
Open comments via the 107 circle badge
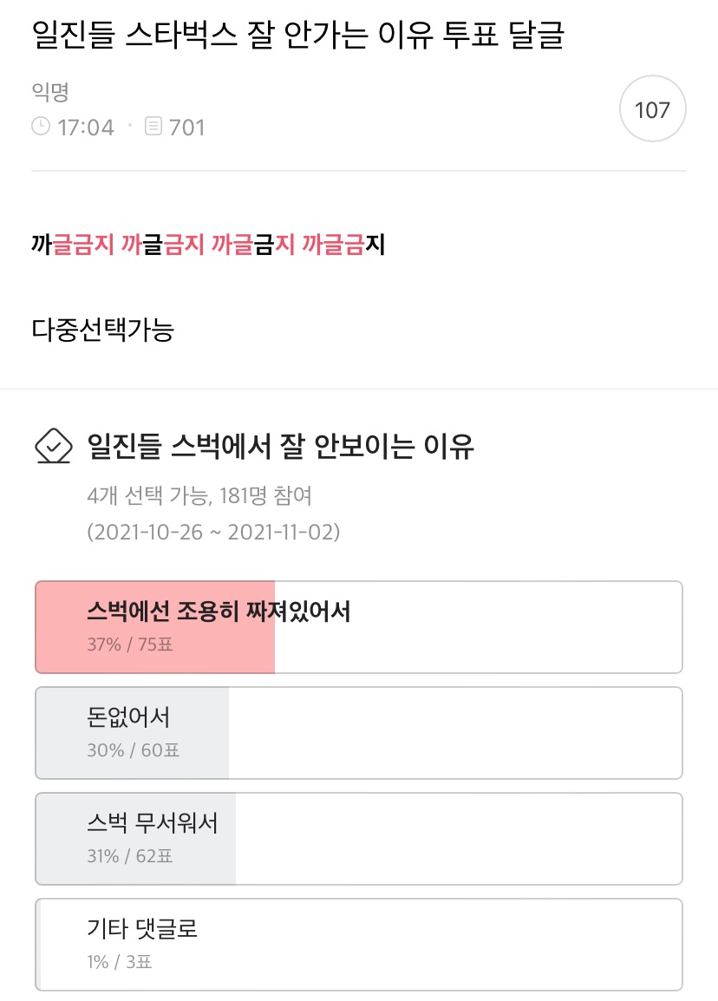pyautogui.click(x=652, y=108)
